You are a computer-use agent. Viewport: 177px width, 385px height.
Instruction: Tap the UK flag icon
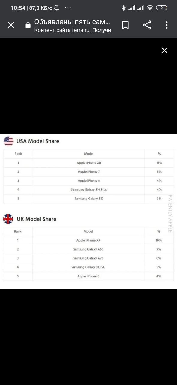8,219
